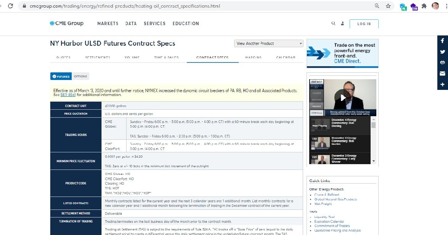Click 'U.S. dollars and cents per gallon'

point(129,114)
